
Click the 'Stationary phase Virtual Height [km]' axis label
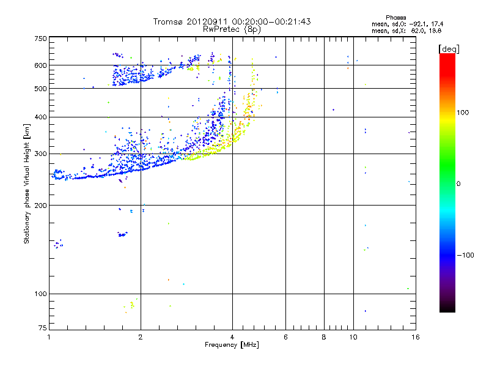pyautogui.click(x=27, y=184)
